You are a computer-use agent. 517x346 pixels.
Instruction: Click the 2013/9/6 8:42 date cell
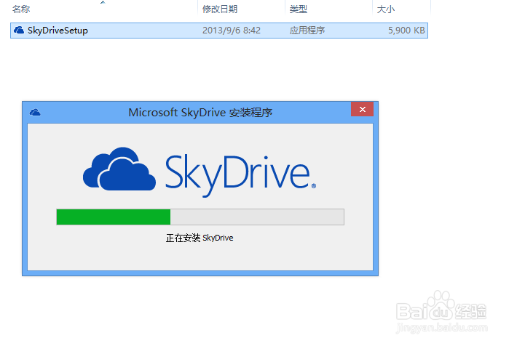tap(232, 31)
